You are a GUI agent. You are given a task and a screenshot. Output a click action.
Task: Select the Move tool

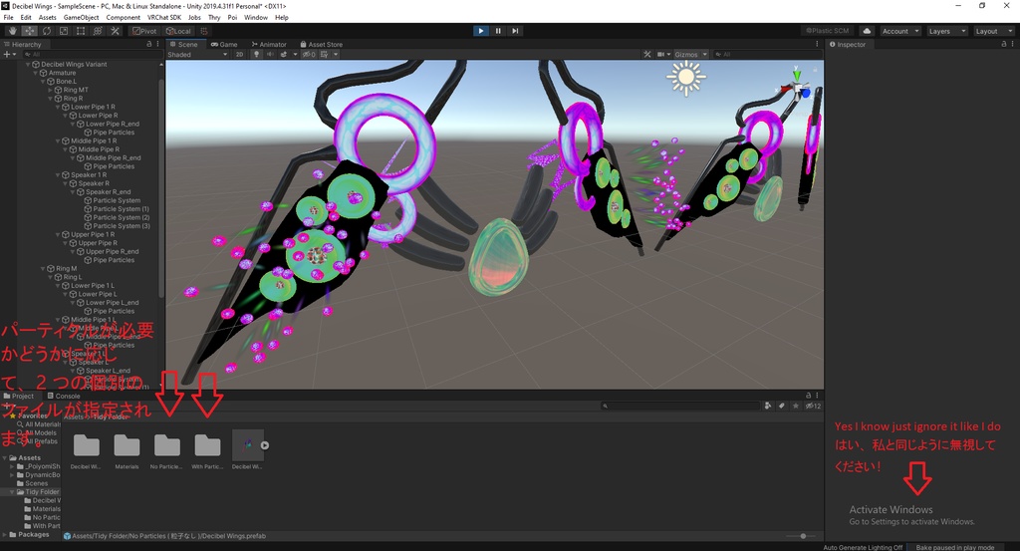pos(29,31)
